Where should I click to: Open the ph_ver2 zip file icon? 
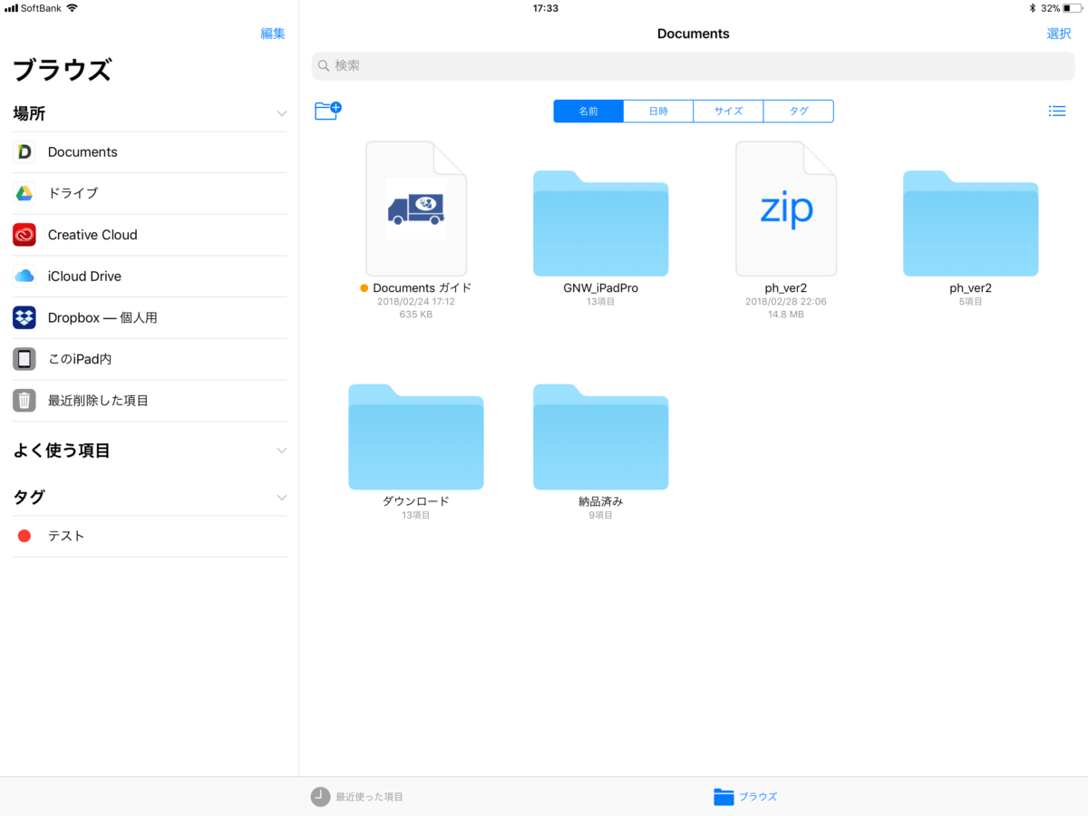[786, 209]
